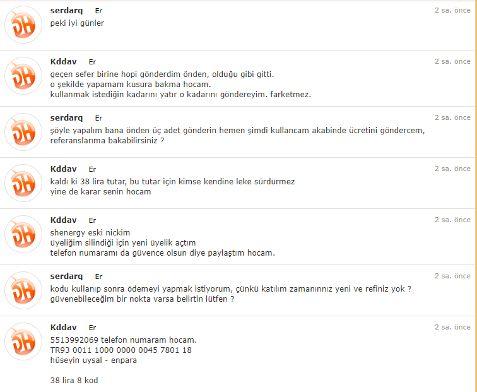Click Kddav avatar beside '38 lira tutar' message

coord(23,183)
